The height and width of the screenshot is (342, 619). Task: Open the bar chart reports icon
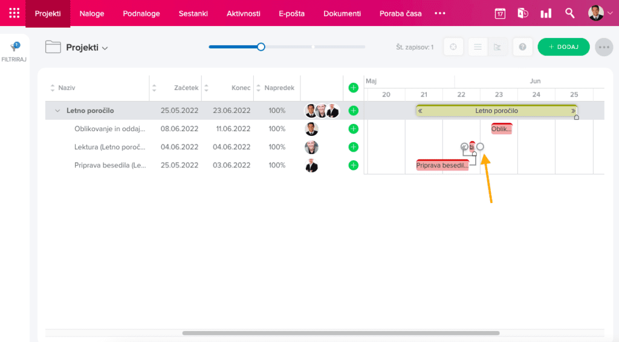(546, 13)
